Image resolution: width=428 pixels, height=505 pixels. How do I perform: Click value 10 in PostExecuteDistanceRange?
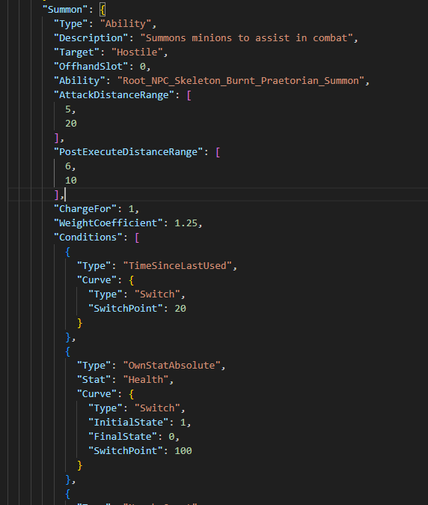pos(71,181)
